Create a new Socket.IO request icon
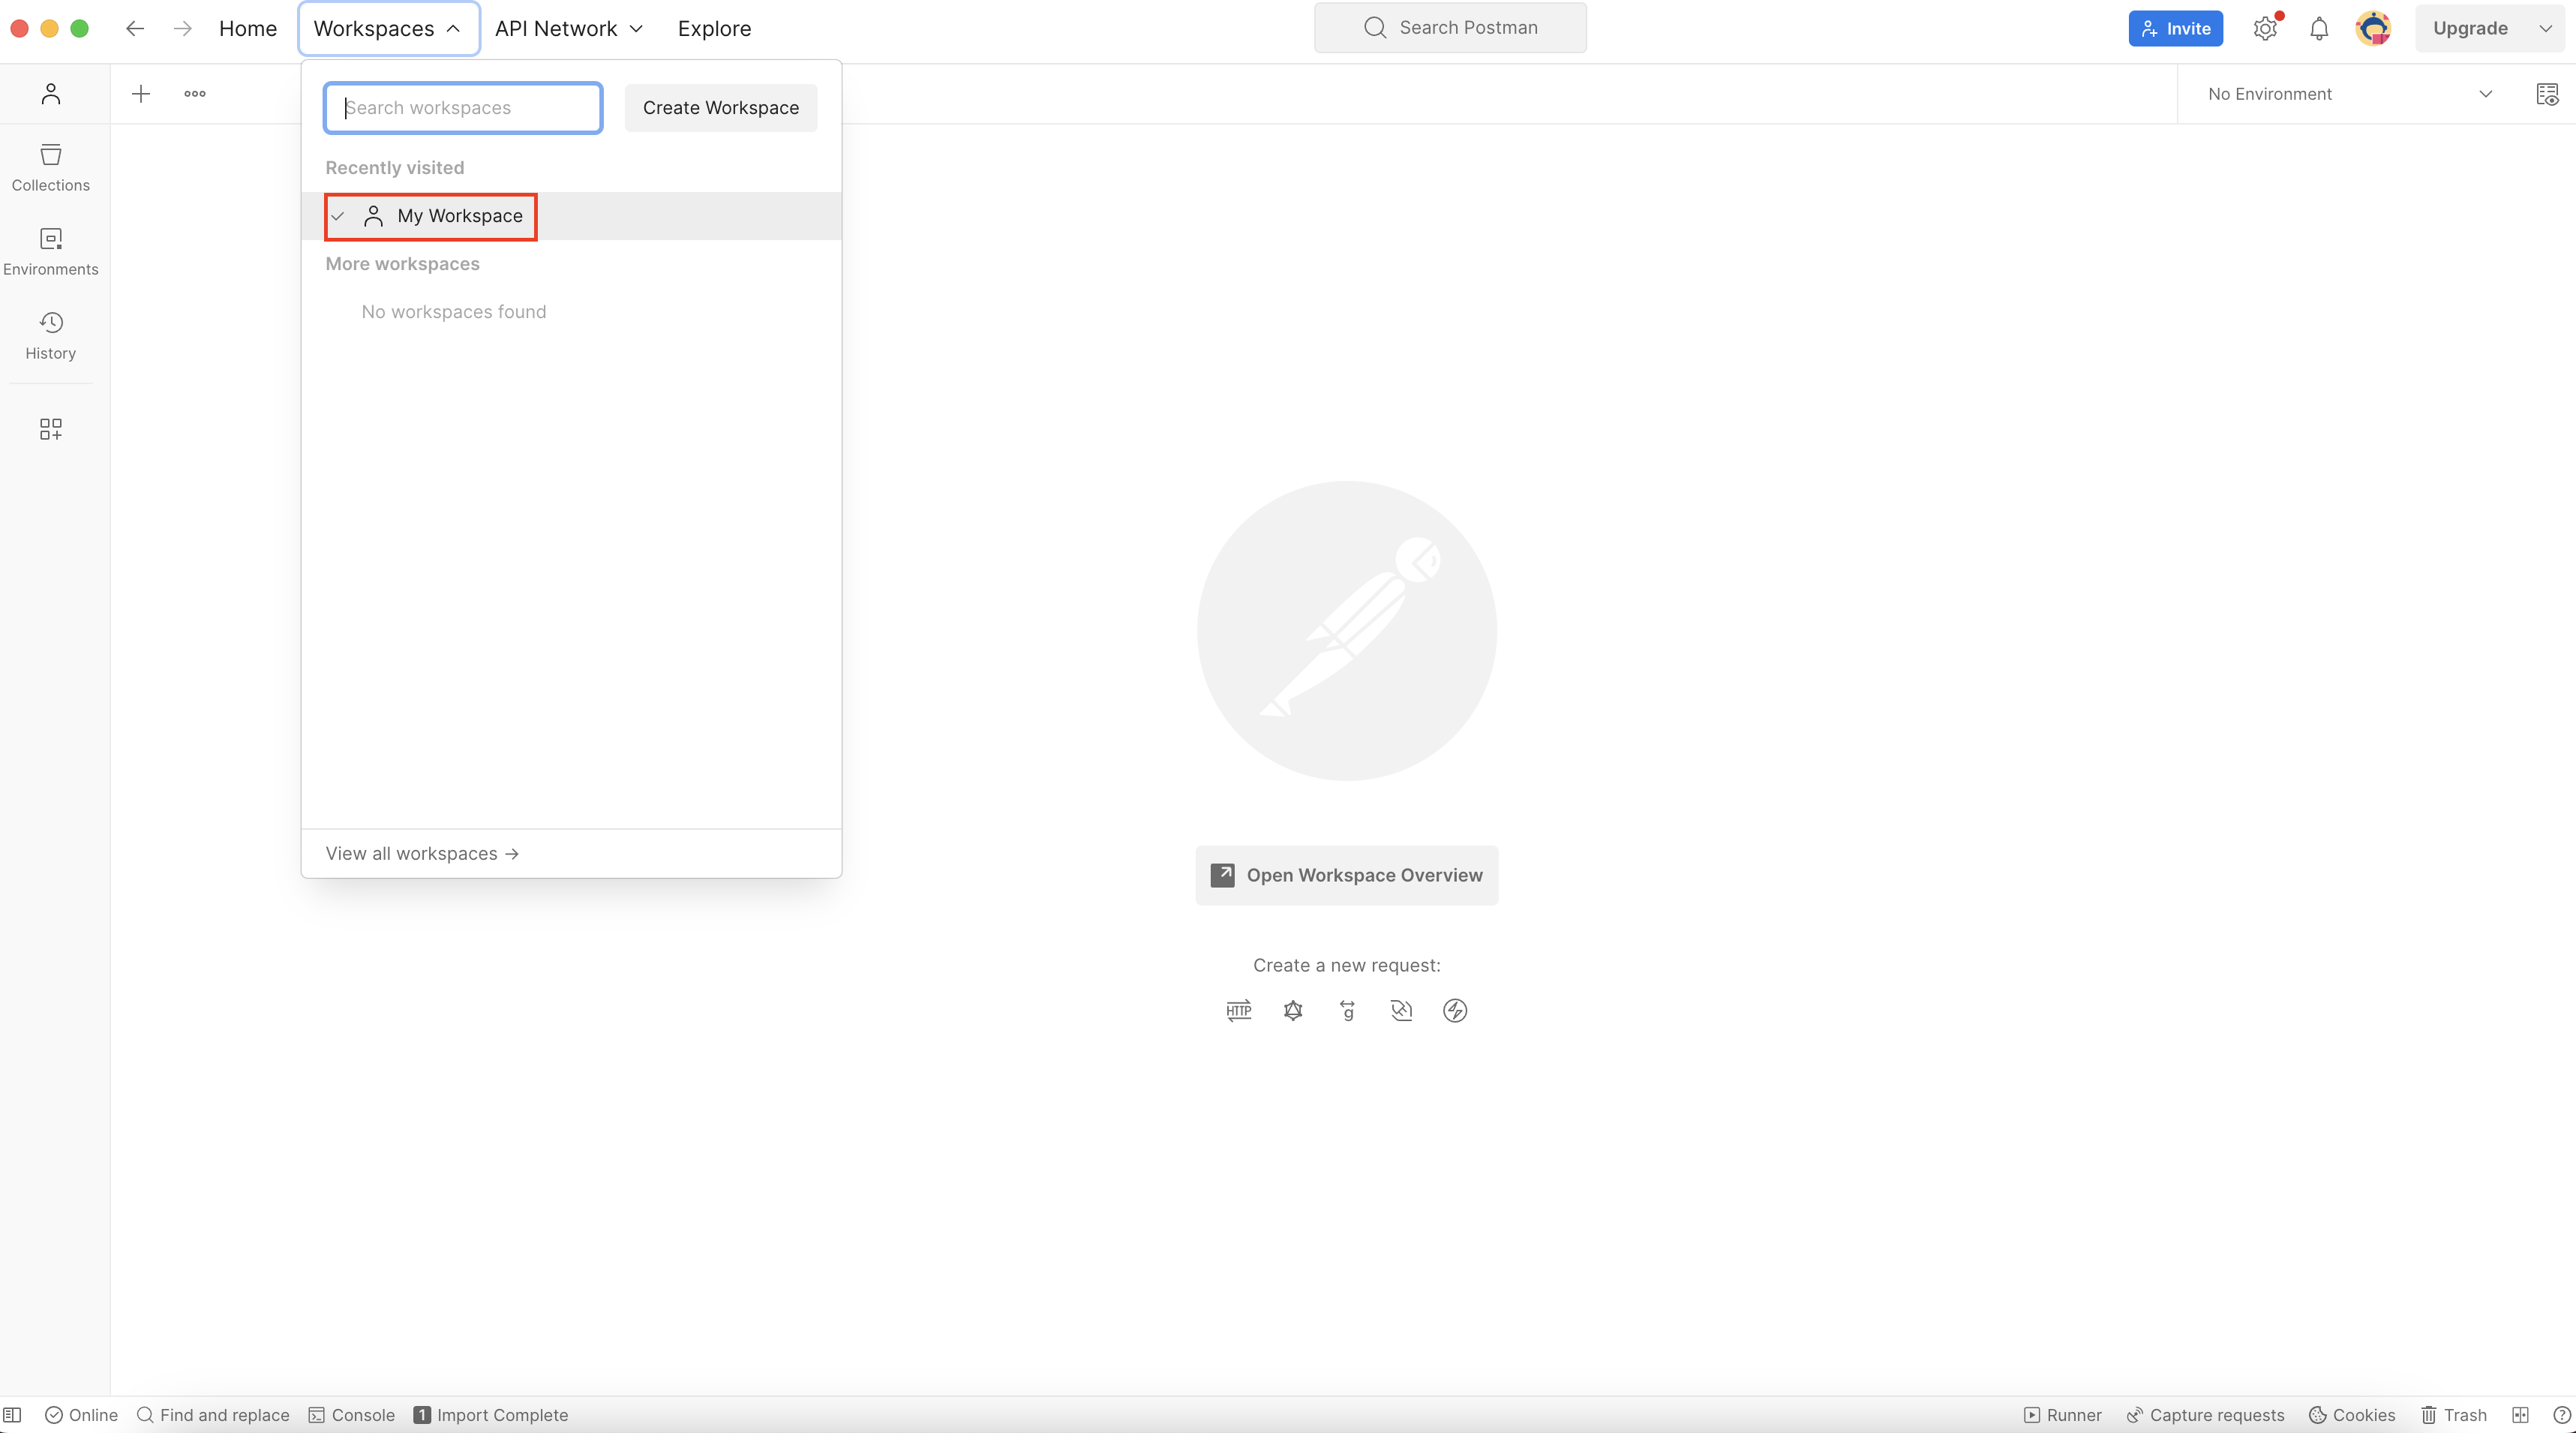 pos(1455,1010)
